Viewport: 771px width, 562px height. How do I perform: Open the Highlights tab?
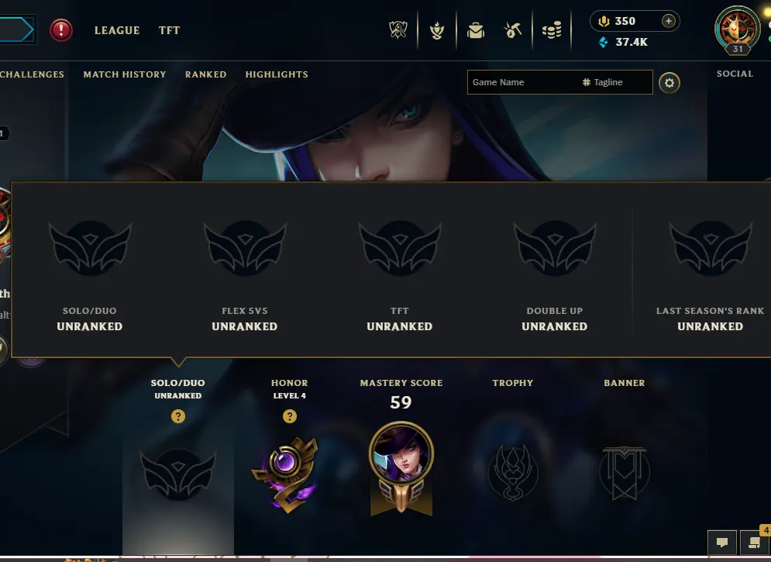click(277, 74)
